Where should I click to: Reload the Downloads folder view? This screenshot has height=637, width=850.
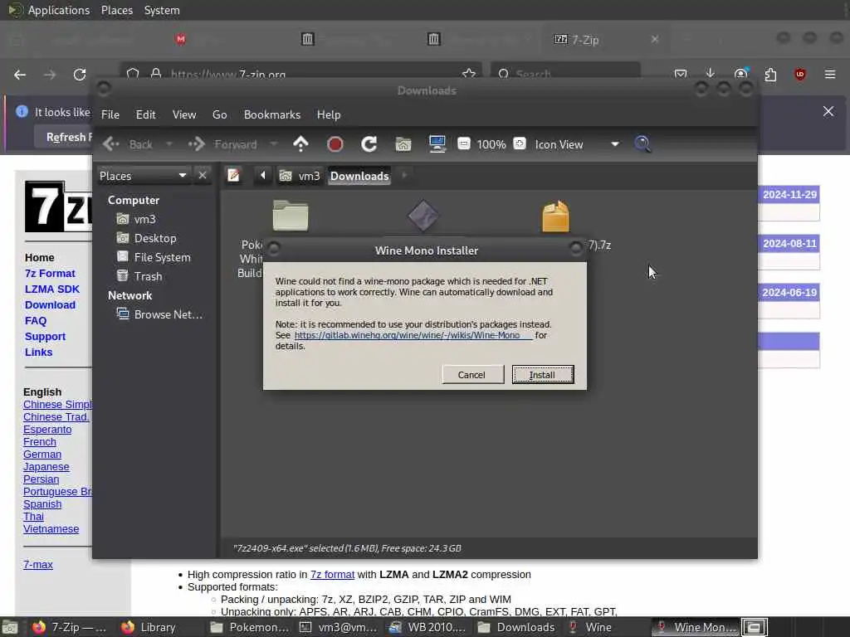(369, 144)
